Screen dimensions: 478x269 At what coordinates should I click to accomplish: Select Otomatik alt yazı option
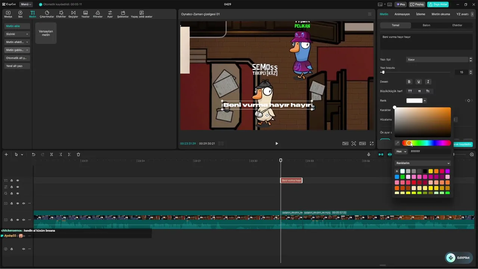pyautogui.click(x=17, y=58)
